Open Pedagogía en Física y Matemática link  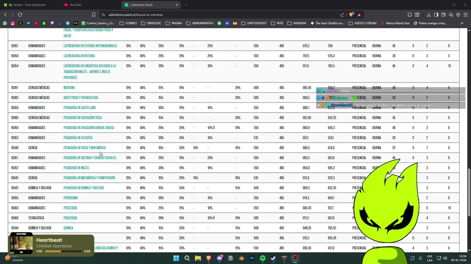pos(85,148)
